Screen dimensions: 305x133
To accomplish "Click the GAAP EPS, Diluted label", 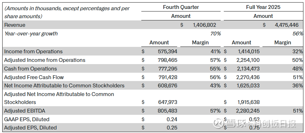I will point(27,119).
